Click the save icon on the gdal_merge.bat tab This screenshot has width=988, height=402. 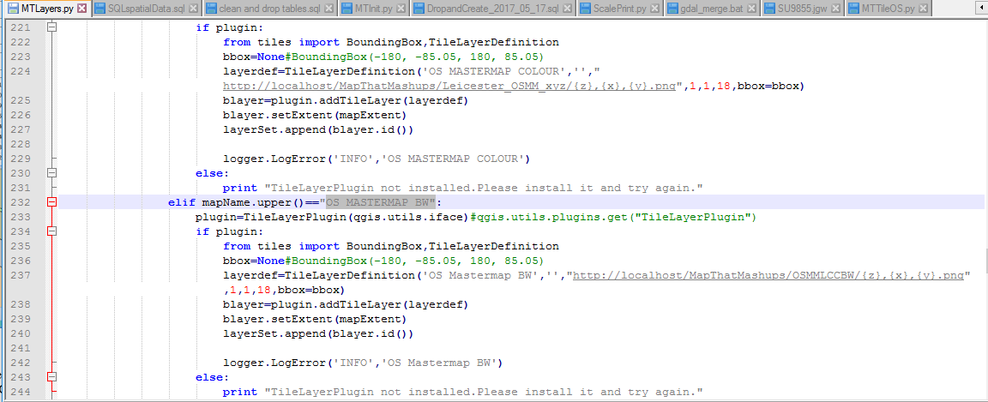point(672,9)
